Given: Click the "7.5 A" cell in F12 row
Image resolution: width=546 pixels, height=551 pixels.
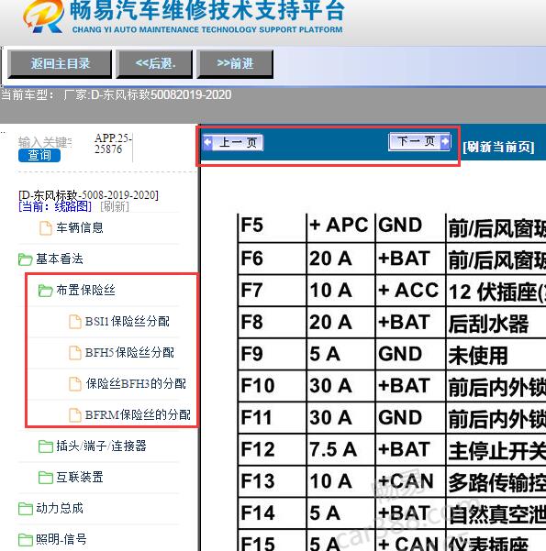Looking at the screenshot, I should tap(340, 450).
